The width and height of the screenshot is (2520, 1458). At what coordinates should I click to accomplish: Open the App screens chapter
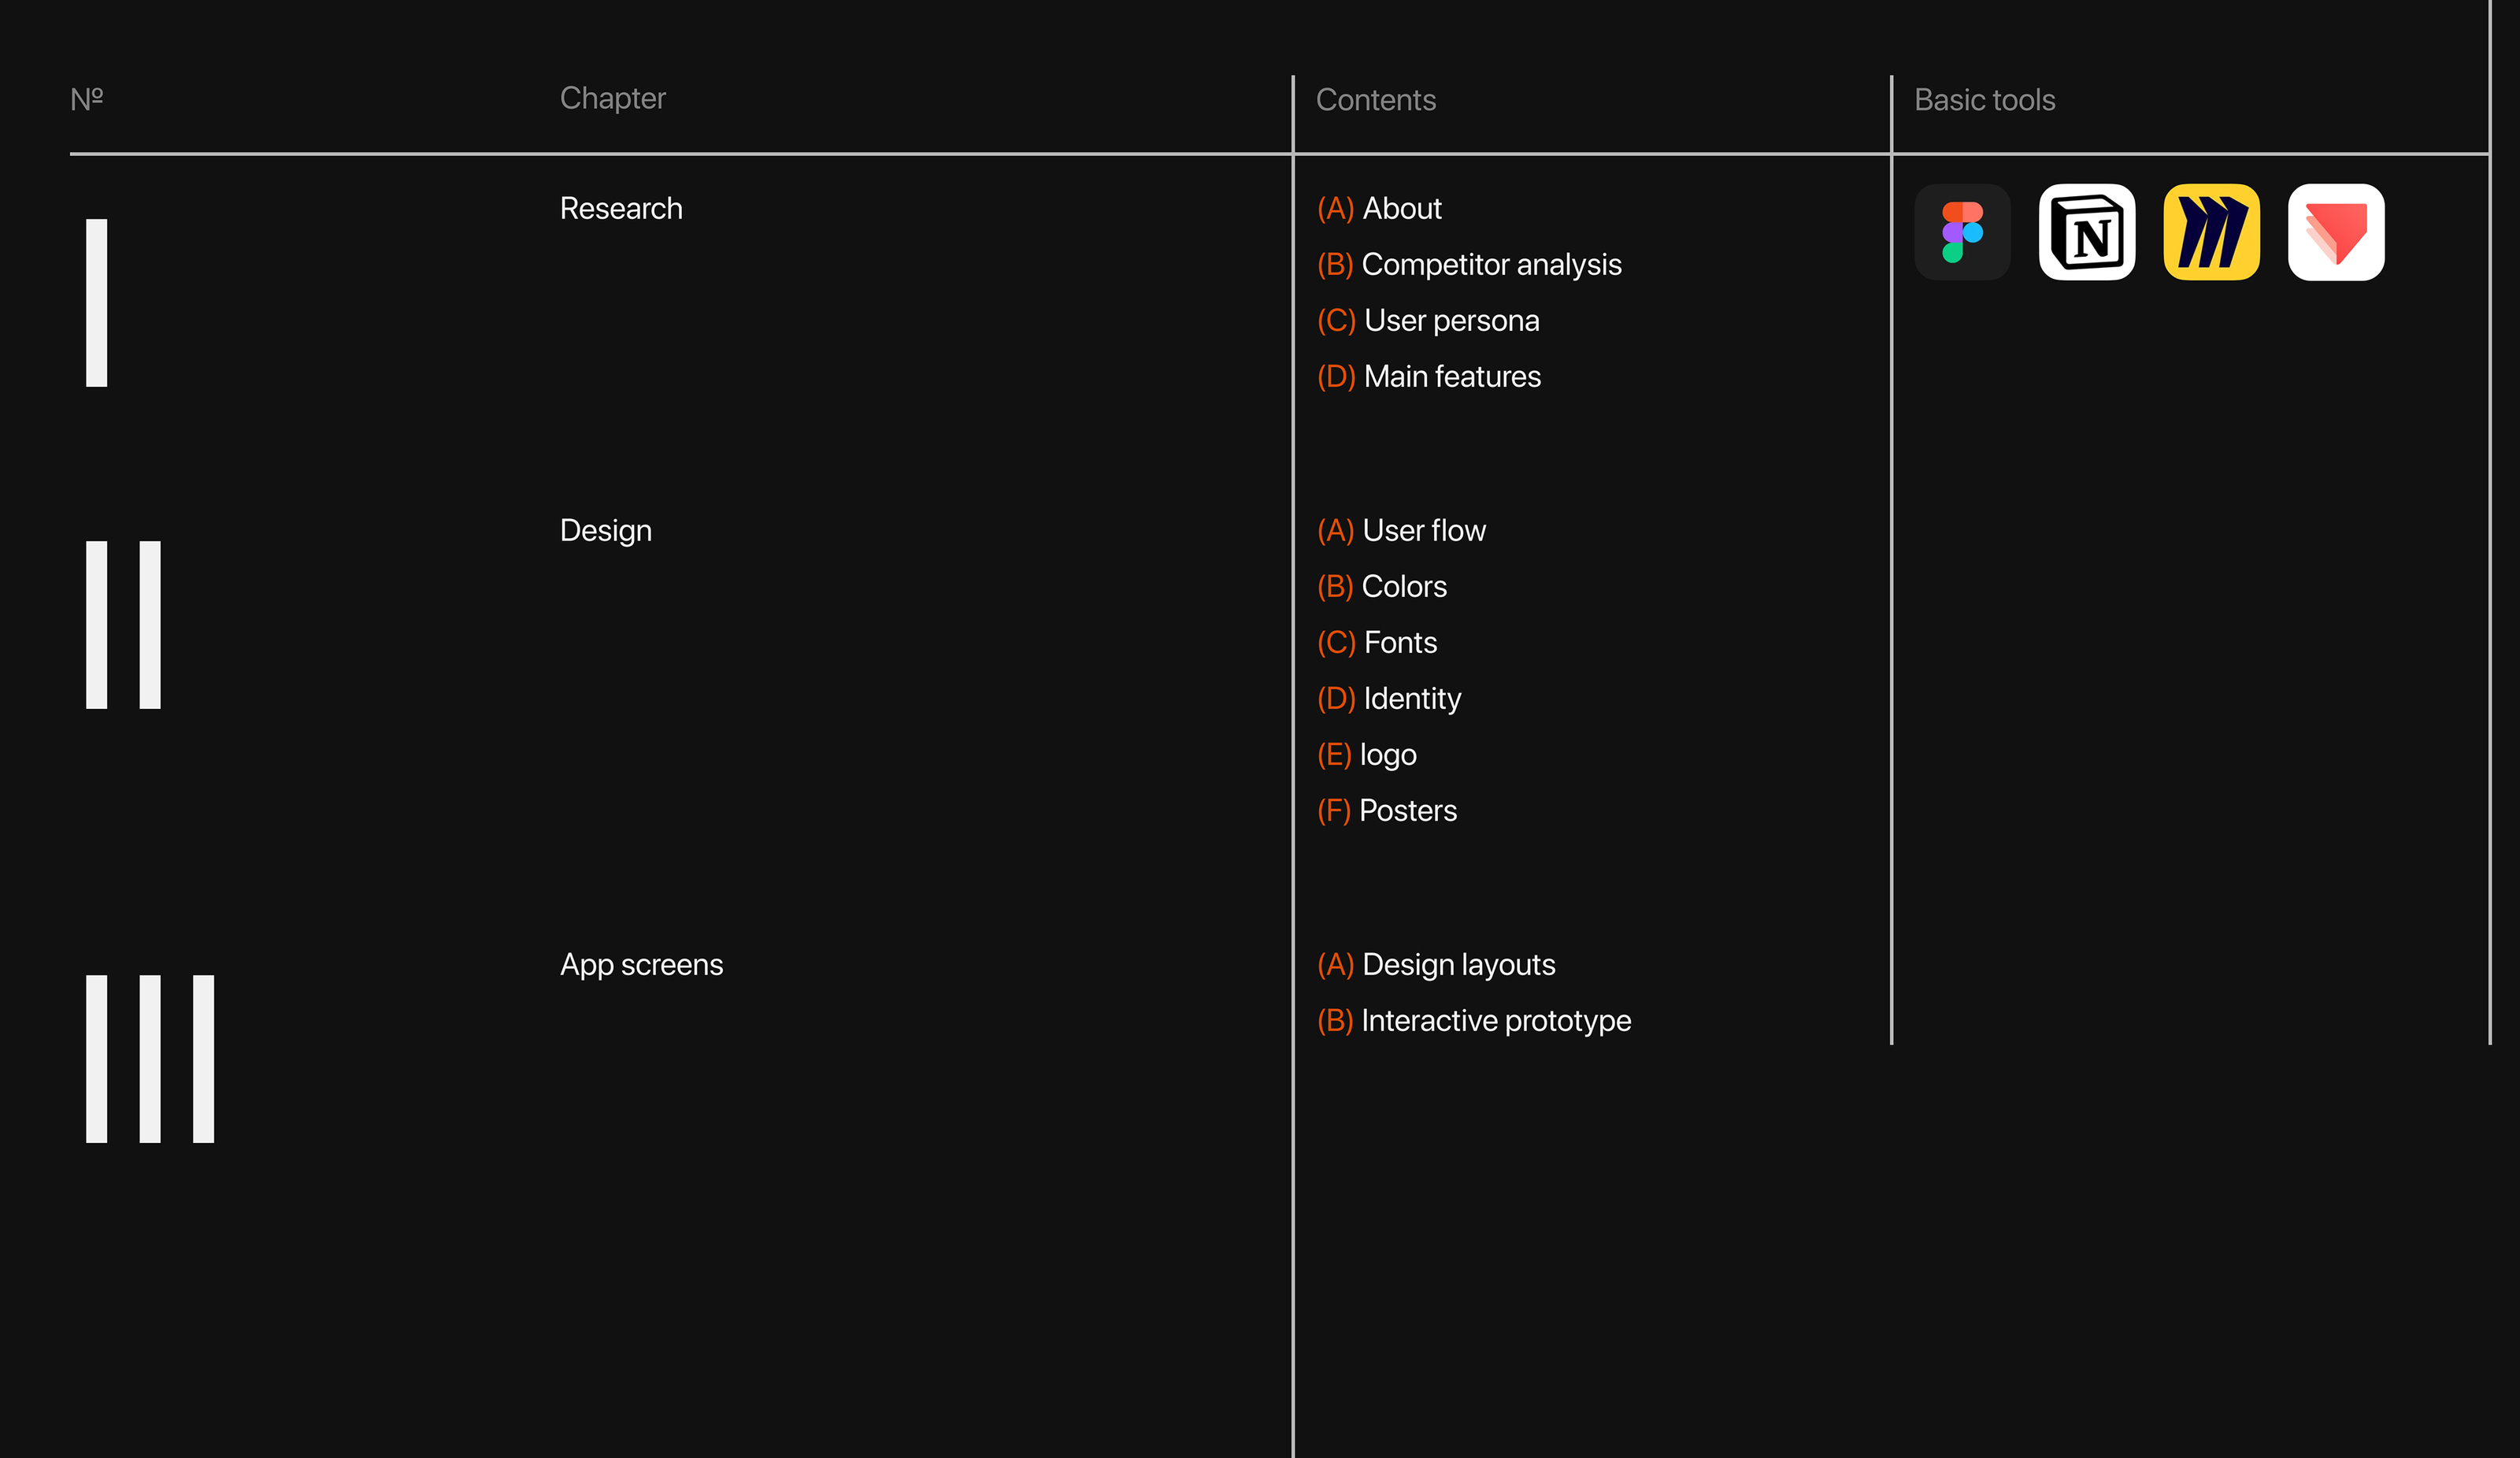641,965
